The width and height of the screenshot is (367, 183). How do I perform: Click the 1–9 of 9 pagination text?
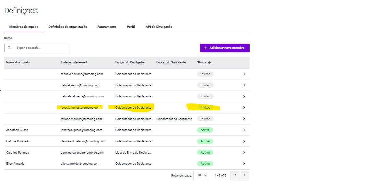(x=220, y=175)
